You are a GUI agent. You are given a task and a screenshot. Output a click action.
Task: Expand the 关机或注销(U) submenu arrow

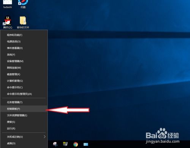44,137
